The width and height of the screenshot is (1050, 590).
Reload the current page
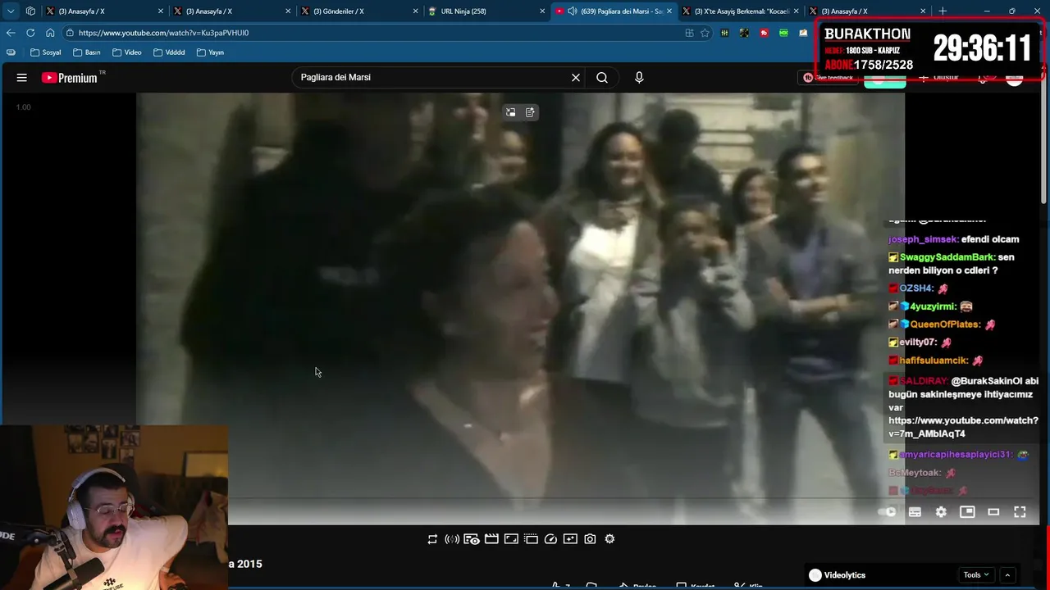pyautogui.click(x=30, y=33)
